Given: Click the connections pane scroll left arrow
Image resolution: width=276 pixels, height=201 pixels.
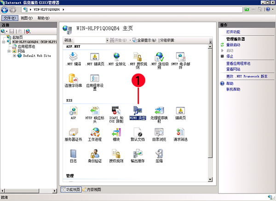Looking at the screenshot, I should [x=2, y=191].
